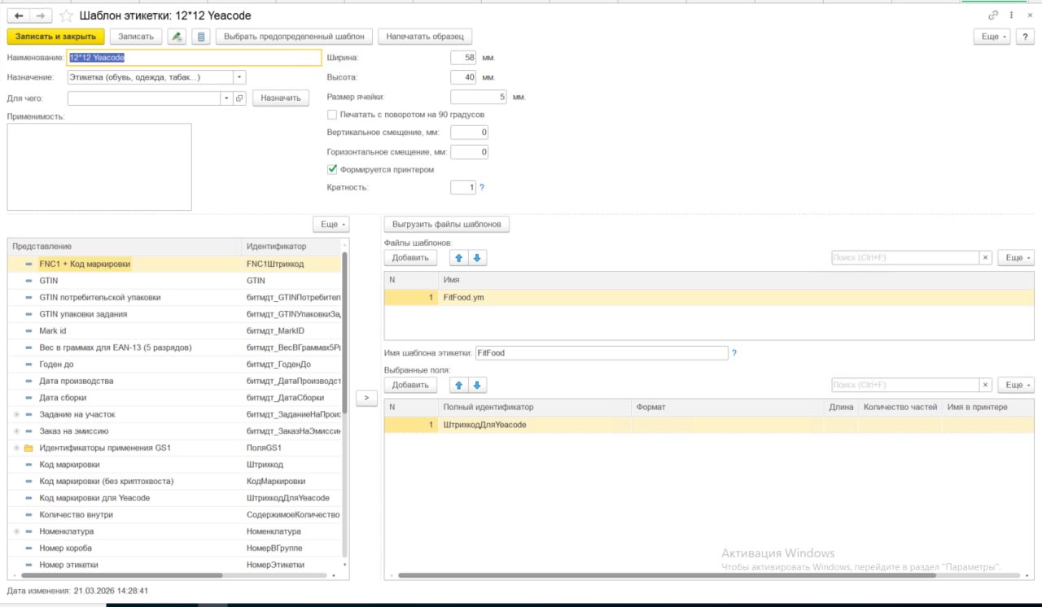Click the back navigation arrow
Viewport: 1042px width, 607px height.
(x=19, y=15)
